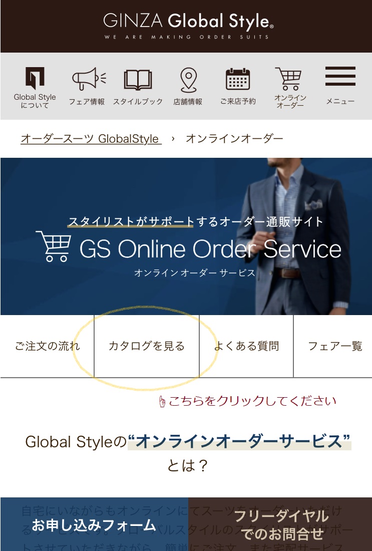Select the カタログを見る tab

[x=147, y=346]
